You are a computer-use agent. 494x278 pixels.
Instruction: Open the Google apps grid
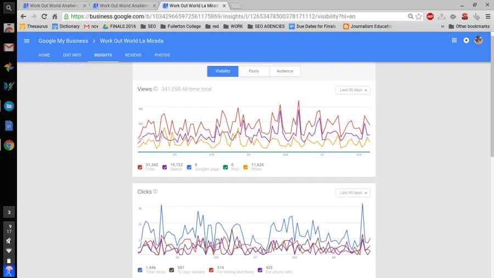454,41
